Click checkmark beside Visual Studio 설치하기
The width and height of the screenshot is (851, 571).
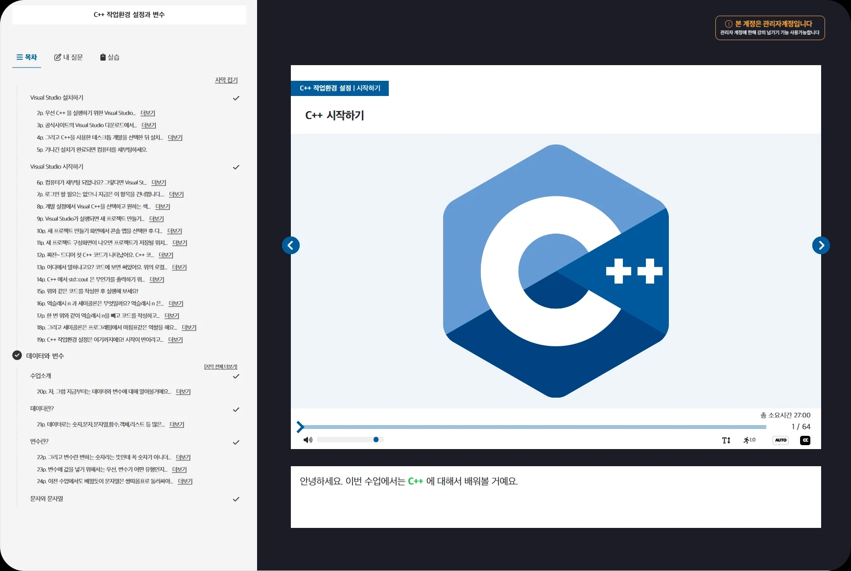[236, 98]
